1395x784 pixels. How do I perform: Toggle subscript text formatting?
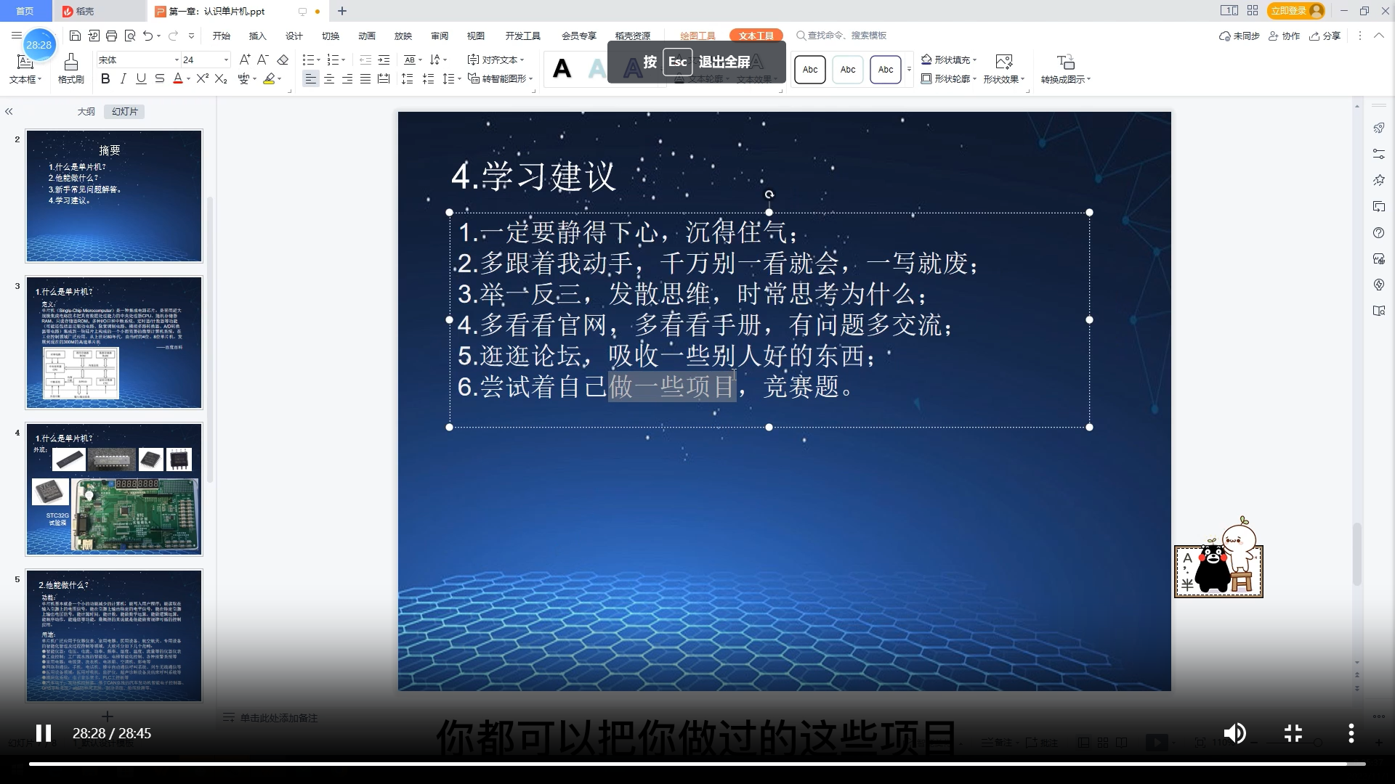click(x=222, y=79)
